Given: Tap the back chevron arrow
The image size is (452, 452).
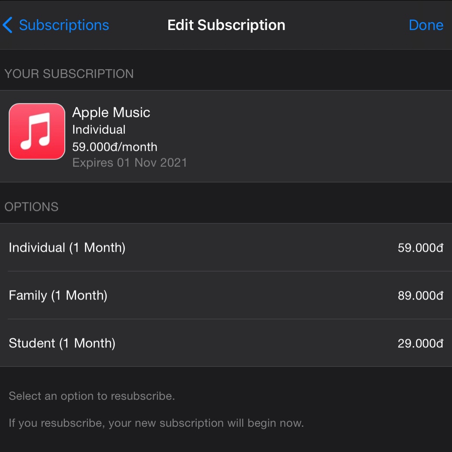Looking at the screenshot, I should (x=7, y=25).
